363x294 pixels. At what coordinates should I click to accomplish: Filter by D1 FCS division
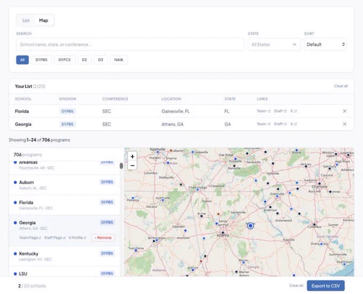click(65, 60)
